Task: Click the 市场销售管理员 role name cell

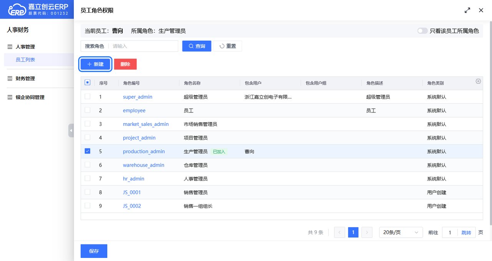Action: pyautogui.click(x=200, y=124)
